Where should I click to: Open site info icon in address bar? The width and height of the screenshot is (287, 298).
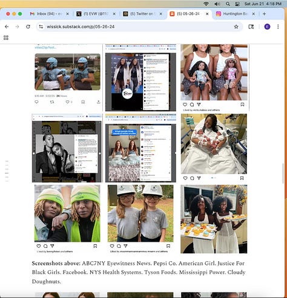tap(41, 27)
